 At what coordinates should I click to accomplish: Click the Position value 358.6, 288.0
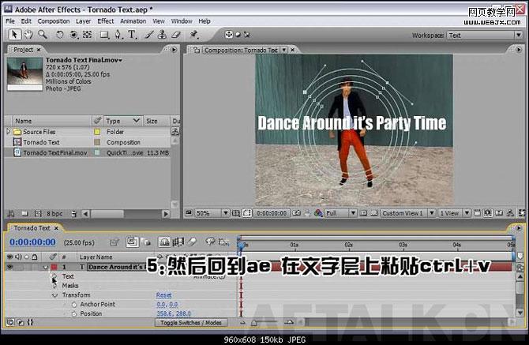[x=174, y=314]
